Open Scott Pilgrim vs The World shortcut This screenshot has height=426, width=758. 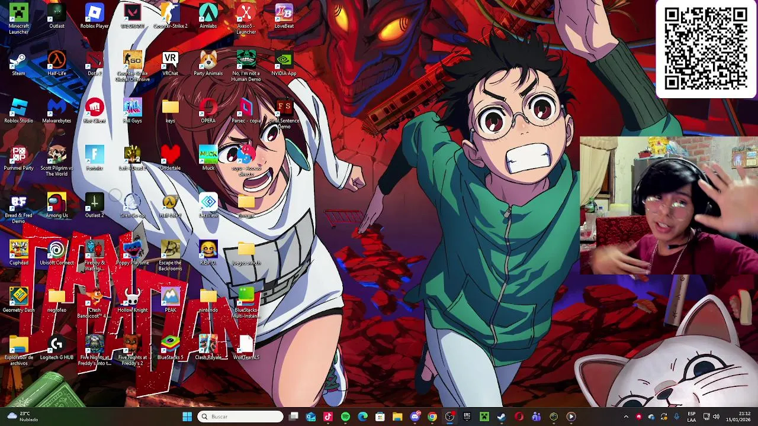pos(57,161)
